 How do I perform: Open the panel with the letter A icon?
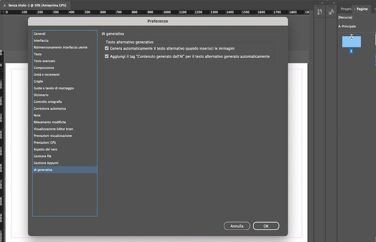pyautogui.click(x=331, y=12)
